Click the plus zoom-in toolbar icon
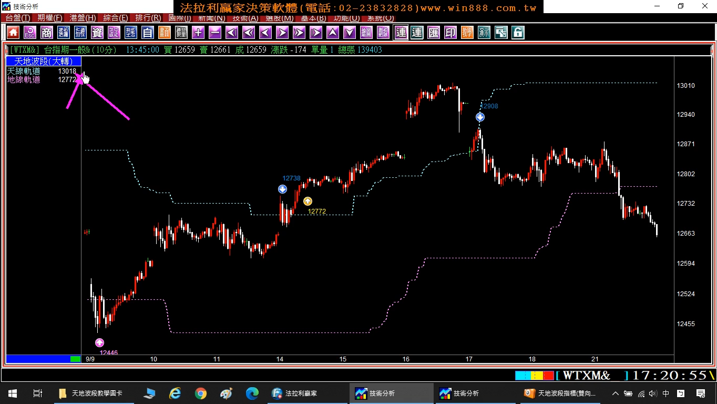 point(198,33)
